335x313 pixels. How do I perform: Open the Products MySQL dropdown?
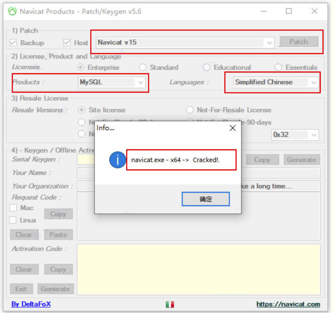pos(112,82)
